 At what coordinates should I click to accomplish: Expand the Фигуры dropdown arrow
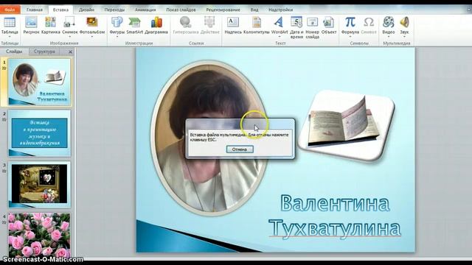[117, 37]
